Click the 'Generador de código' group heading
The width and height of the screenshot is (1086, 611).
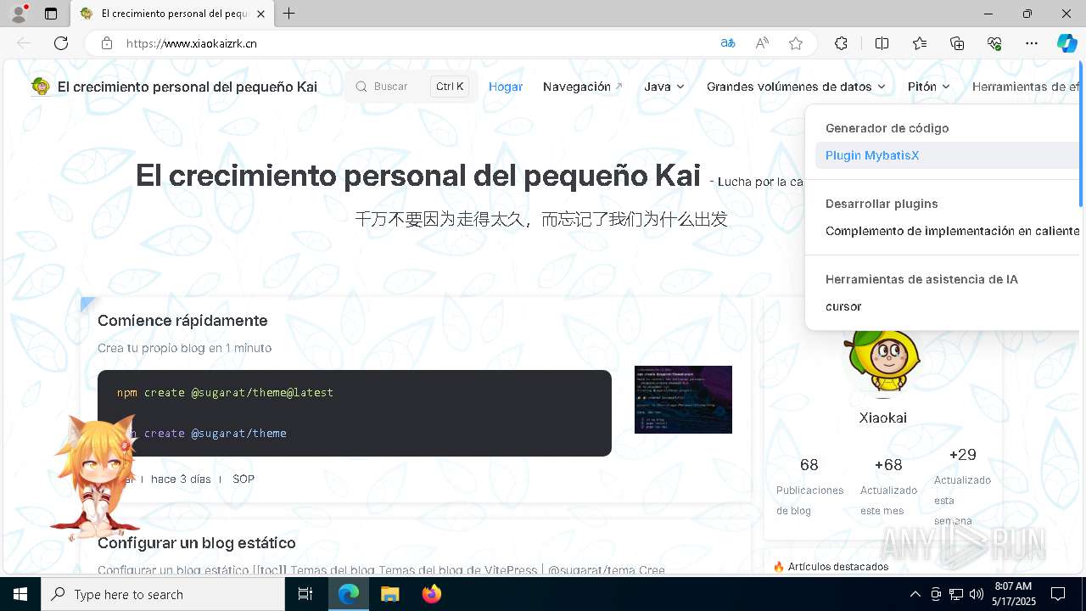coord(887,128)
